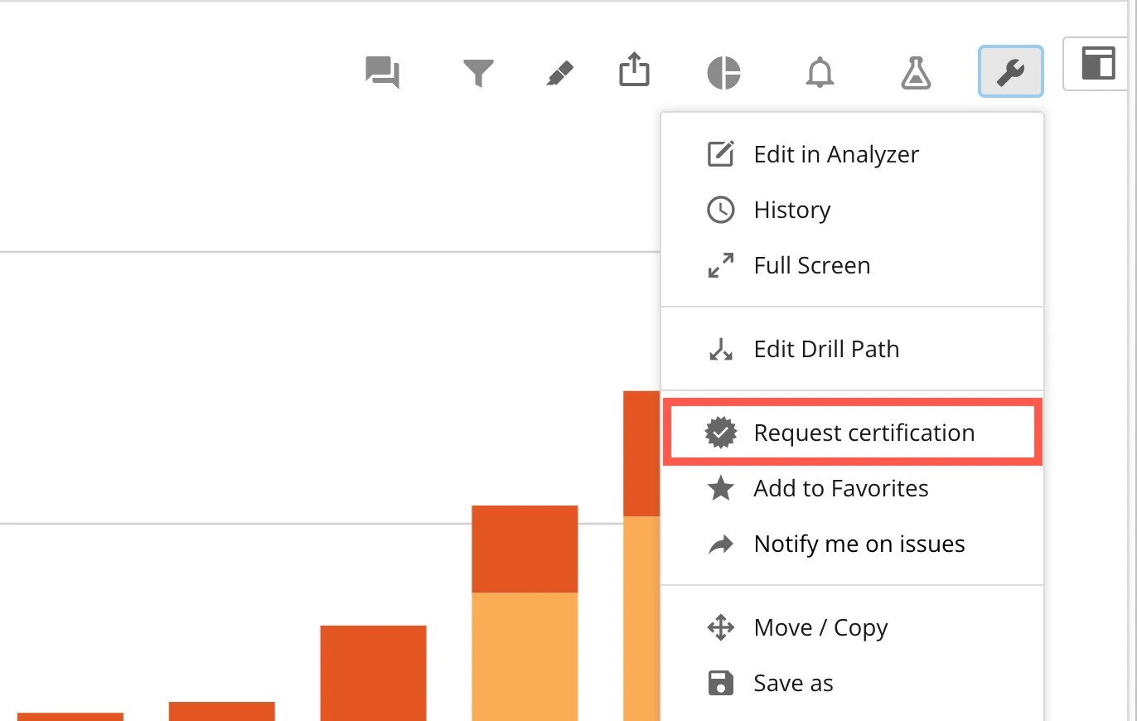Image resolution: width=1137 pixels, height=721 pixels.
Task: Choose Edit in Analyzer
Action: (852, 154)
